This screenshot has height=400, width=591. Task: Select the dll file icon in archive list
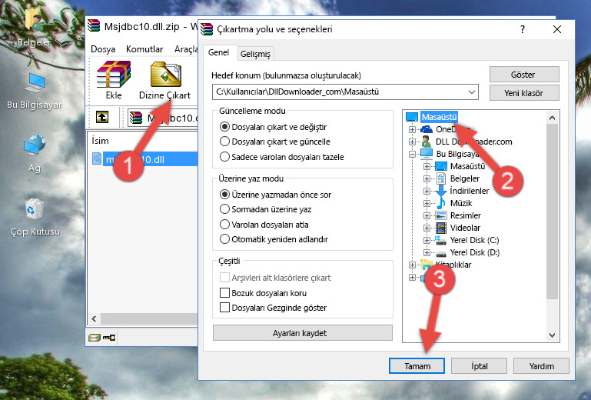97,159
